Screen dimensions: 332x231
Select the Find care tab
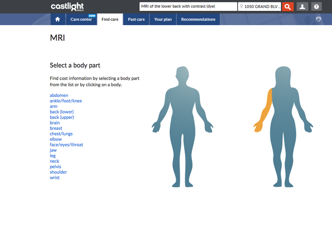(x=110, y=19)
